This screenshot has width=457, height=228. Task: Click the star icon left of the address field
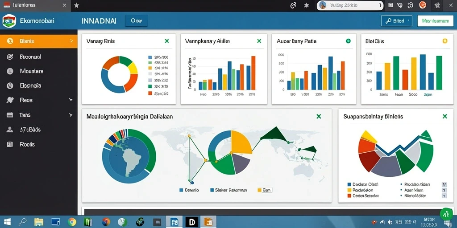(x=306, y=5)
